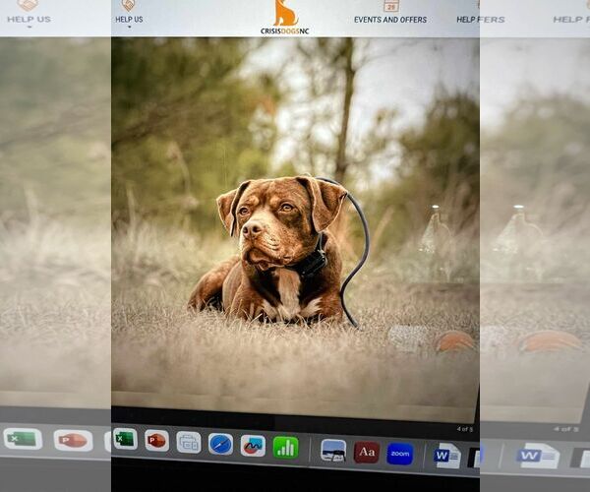590x492 pixels.
Task: Open the printer app in the dock
Action: coord(189,443)
